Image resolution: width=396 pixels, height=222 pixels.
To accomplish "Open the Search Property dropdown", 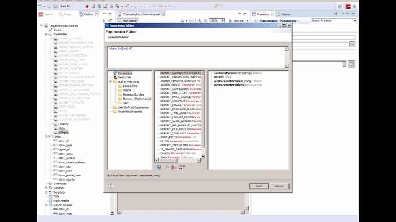I will [355, 20].
